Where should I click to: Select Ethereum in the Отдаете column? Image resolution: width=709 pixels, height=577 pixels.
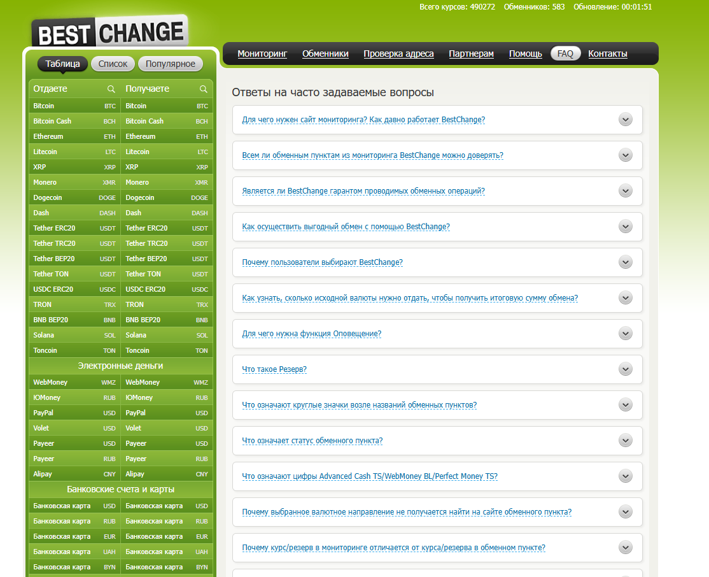click(x=74, y=137)
